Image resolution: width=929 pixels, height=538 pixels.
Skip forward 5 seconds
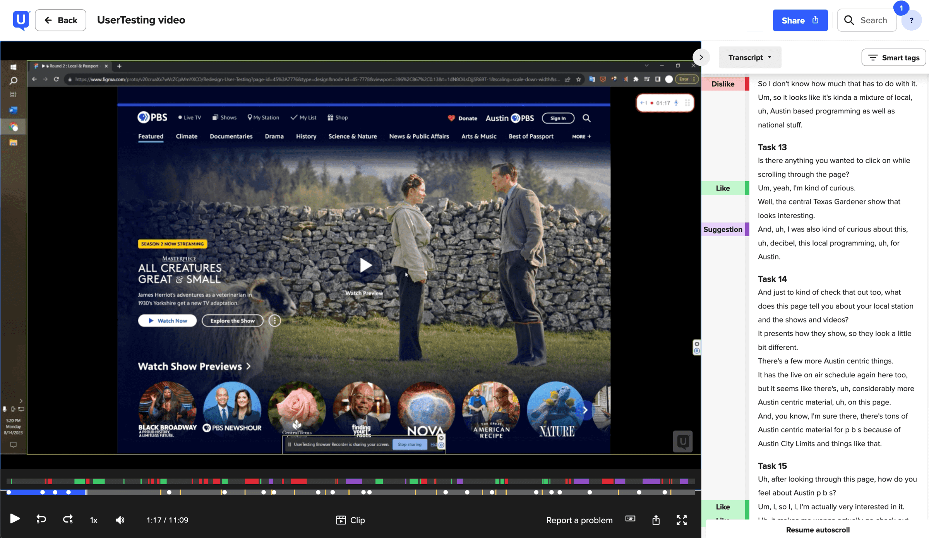(68, 519)
